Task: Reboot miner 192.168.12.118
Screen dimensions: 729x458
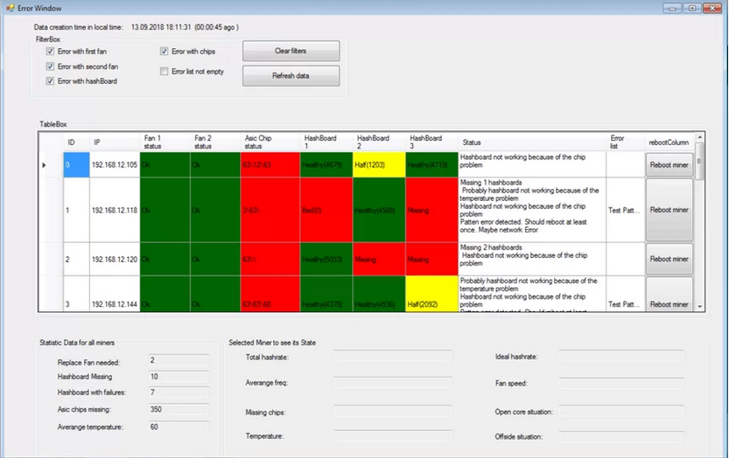Action: click(x=669, y=210)
